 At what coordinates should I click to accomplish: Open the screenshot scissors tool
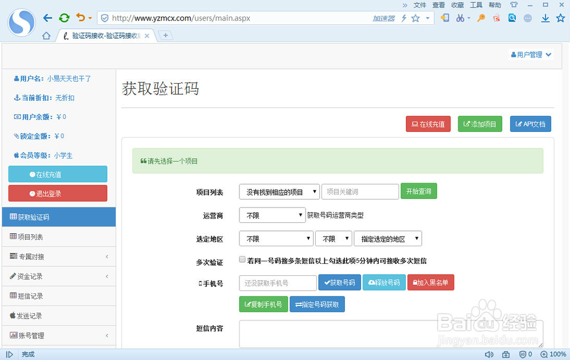coord(461,18)
